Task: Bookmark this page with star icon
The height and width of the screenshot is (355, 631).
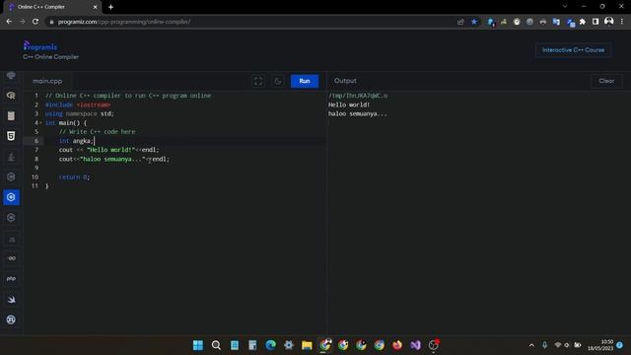Action: [474, 22]
